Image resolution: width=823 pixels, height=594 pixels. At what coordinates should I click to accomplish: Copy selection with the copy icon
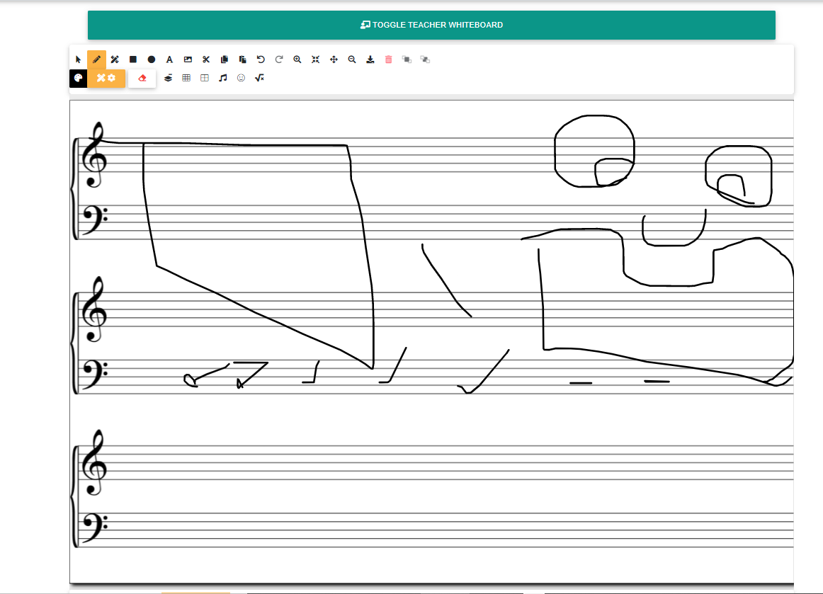pos(224,59)
